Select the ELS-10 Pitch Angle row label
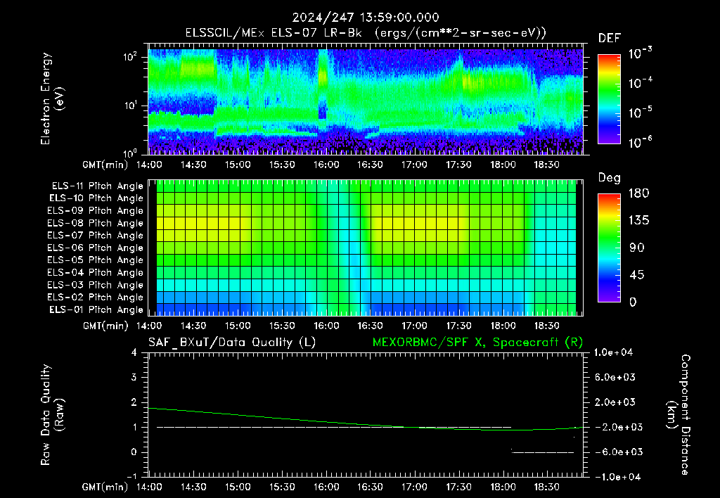Screen dimensions: 720x498 coord(96,198)
